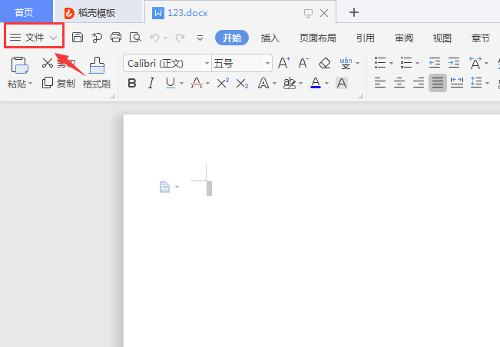This screenshot has height=347, width=500.
Task: Apply the text highlight color
Action: coord(290,83)
